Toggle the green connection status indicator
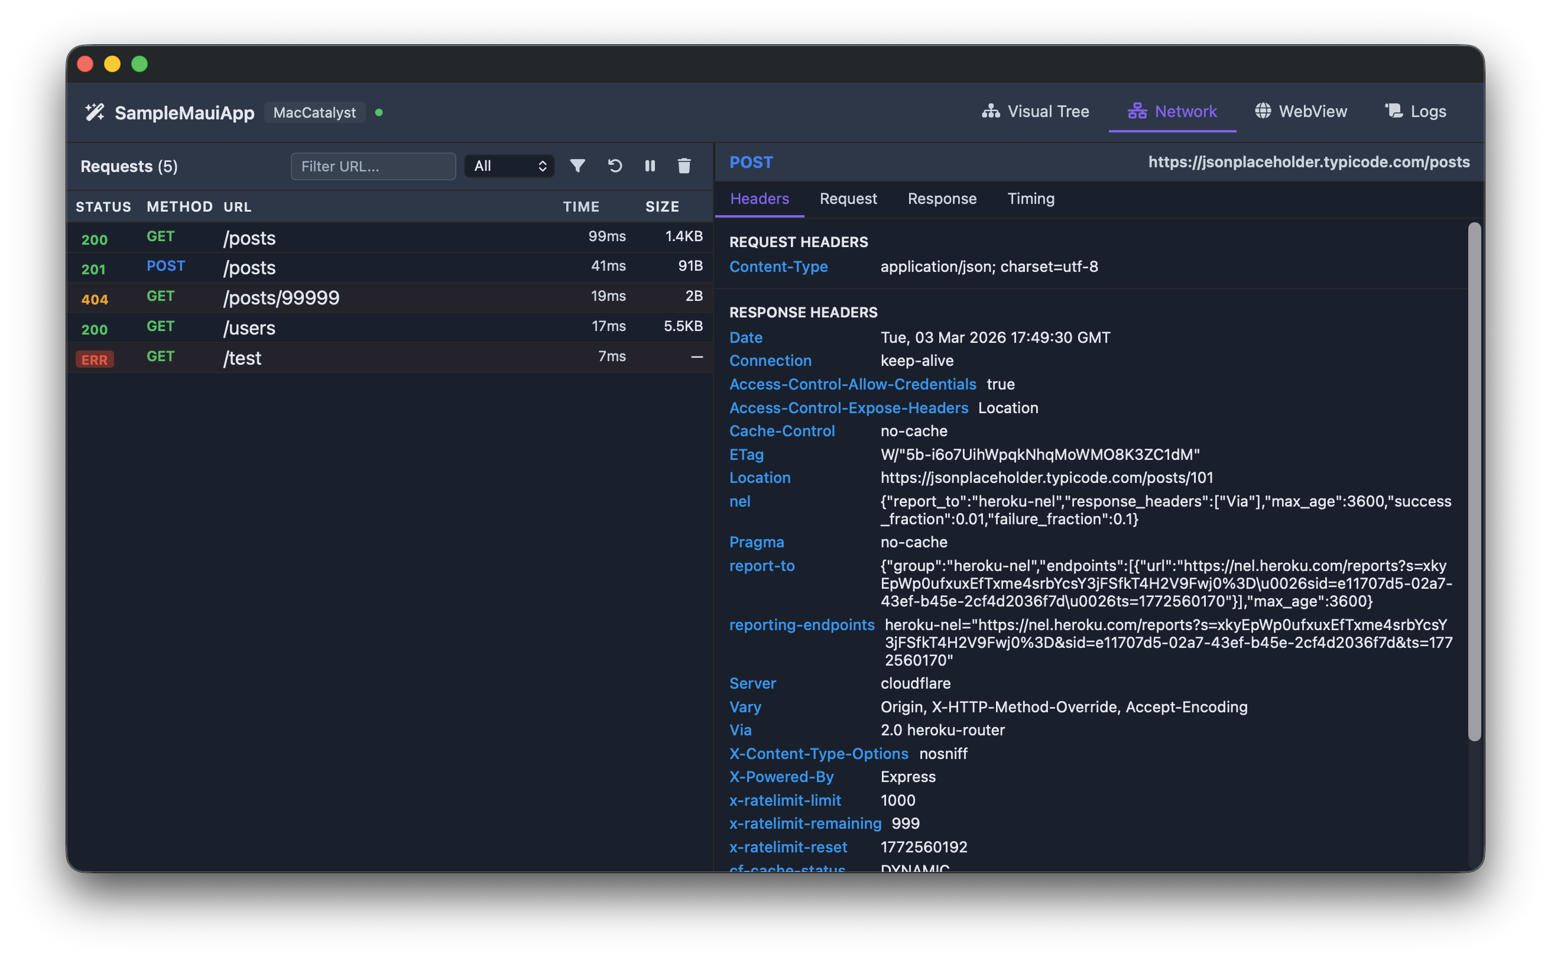Image resolution: width=1551 pixels, height=960 pixels. [379, 112]
